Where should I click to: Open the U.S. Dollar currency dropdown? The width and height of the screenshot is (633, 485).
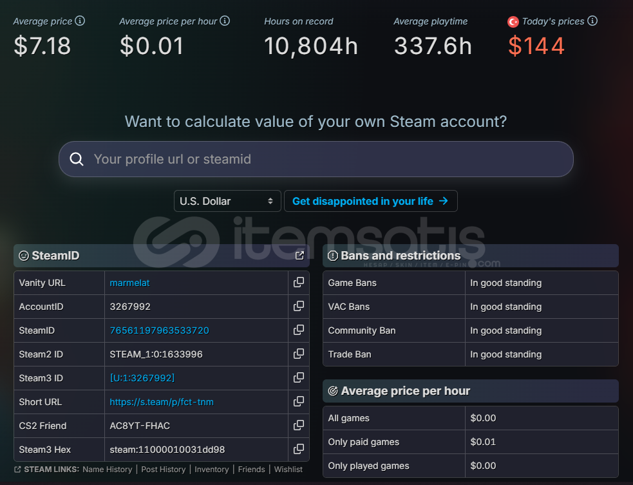[x=227, y=201]
